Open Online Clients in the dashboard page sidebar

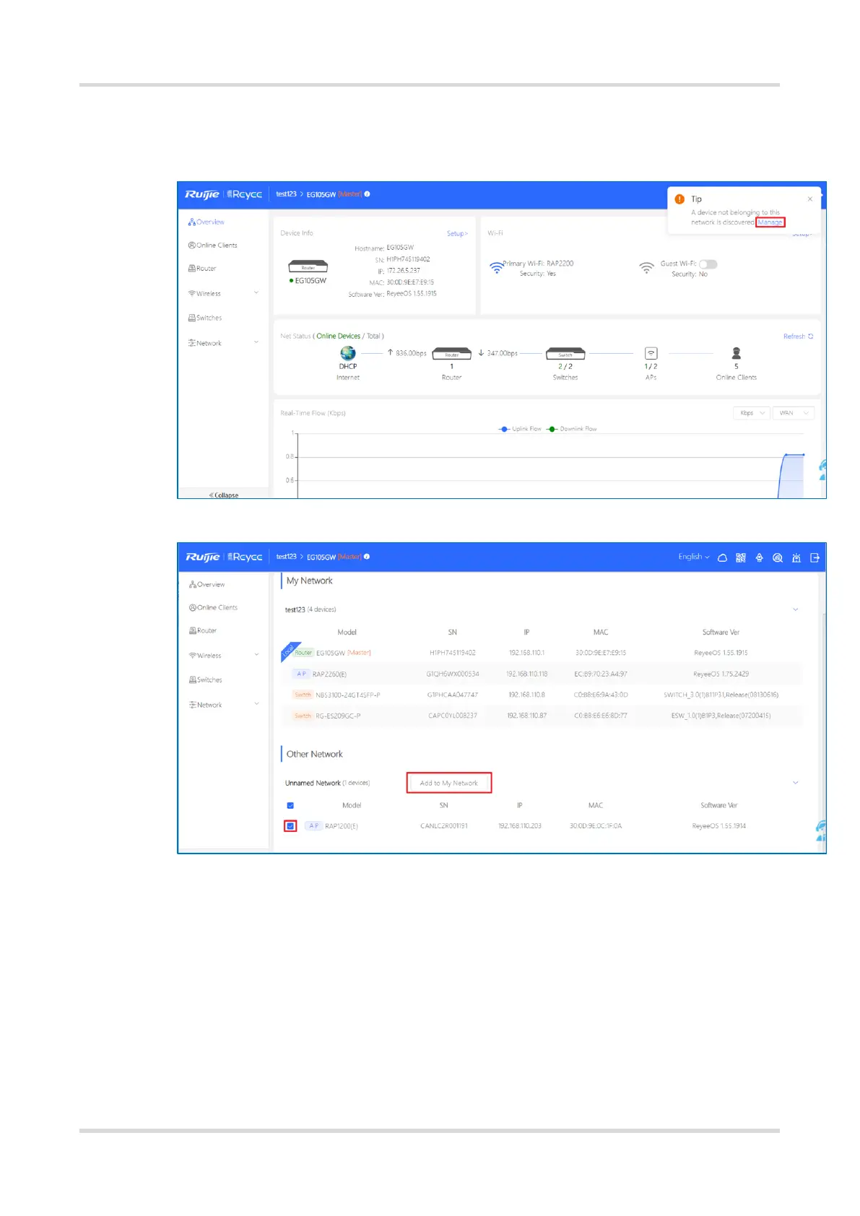click(x=213, y=246)
